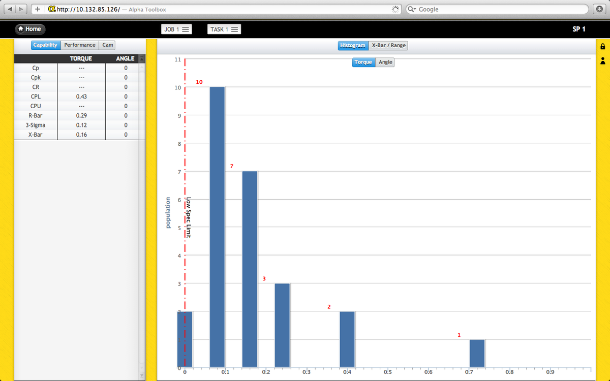Select the Capability tab

pyautogui.click(x=45, y=45)
